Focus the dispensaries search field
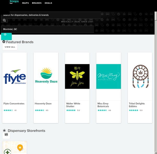Image resolution: width=157 pixels, height=154 pixels. 51,15
